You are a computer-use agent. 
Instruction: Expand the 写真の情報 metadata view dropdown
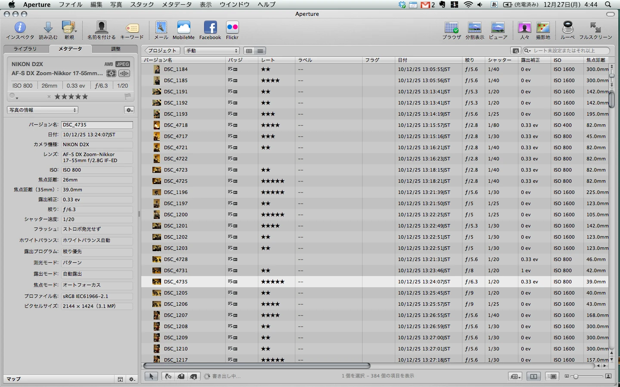[42, 110]
